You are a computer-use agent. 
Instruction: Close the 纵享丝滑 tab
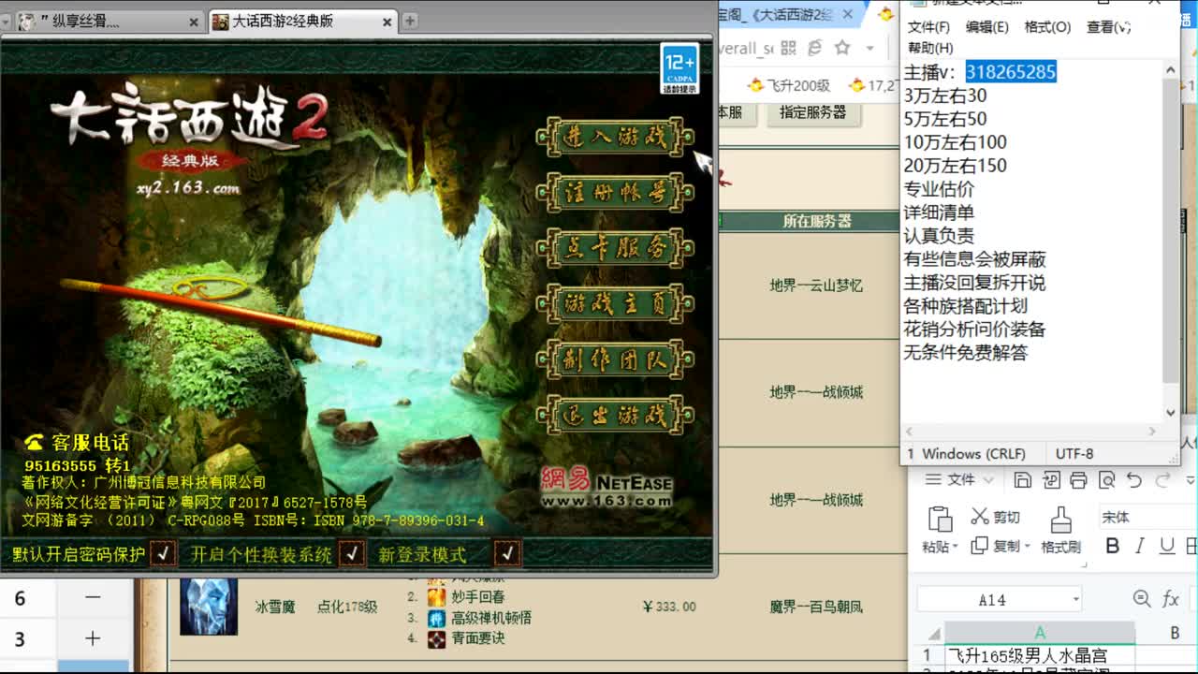coord(194,22)
